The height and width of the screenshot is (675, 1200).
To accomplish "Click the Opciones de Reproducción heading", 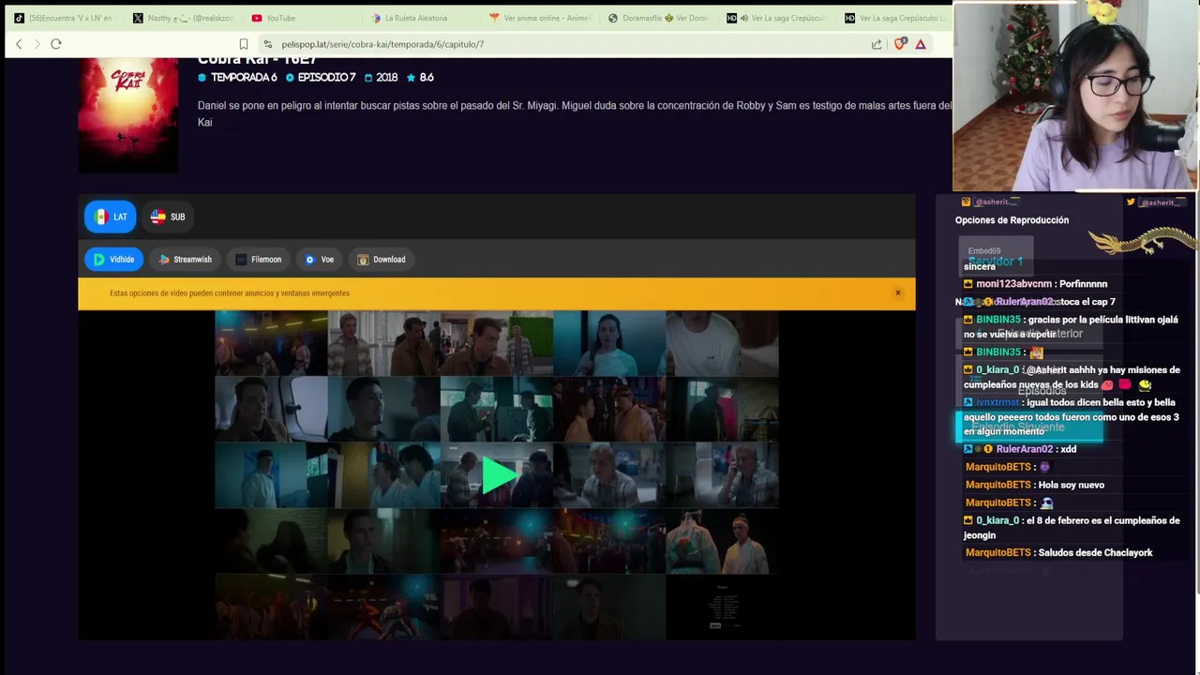I will pos(1012,220).
